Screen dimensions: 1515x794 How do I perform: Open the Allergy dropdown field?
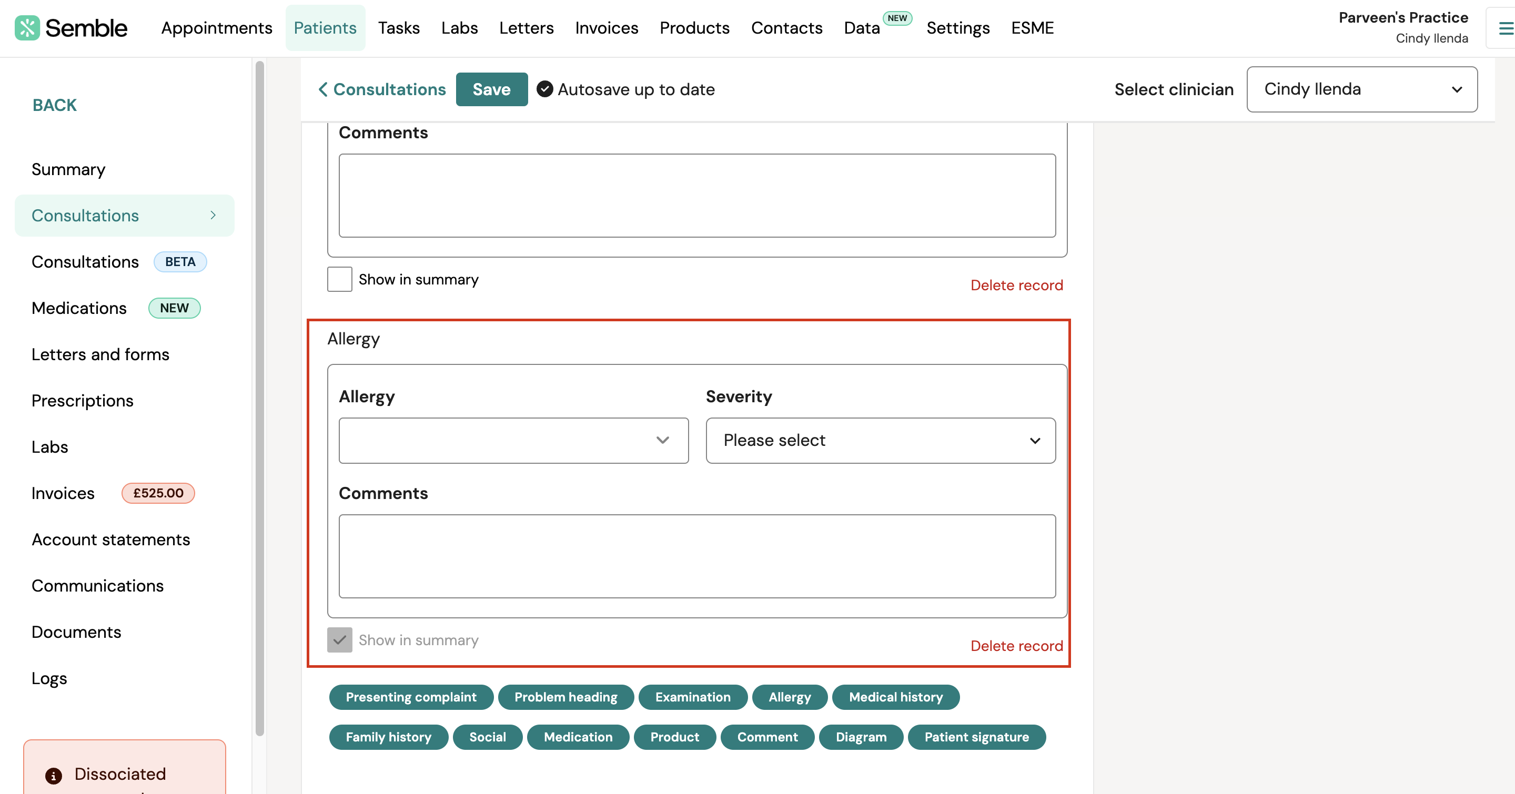(513, 441)
